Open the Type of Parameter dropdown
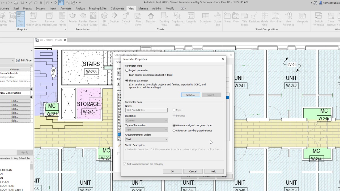Screen dimensions: 340x191 (147, 130)
